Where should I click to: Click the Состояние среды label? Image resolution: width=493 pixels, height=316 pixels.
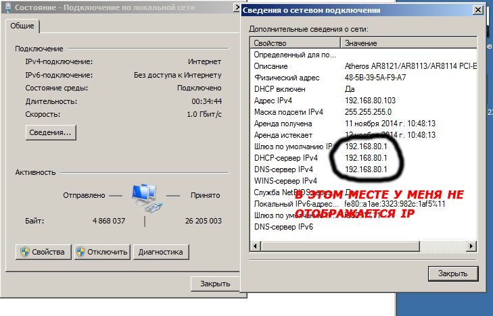coord(57,88)
